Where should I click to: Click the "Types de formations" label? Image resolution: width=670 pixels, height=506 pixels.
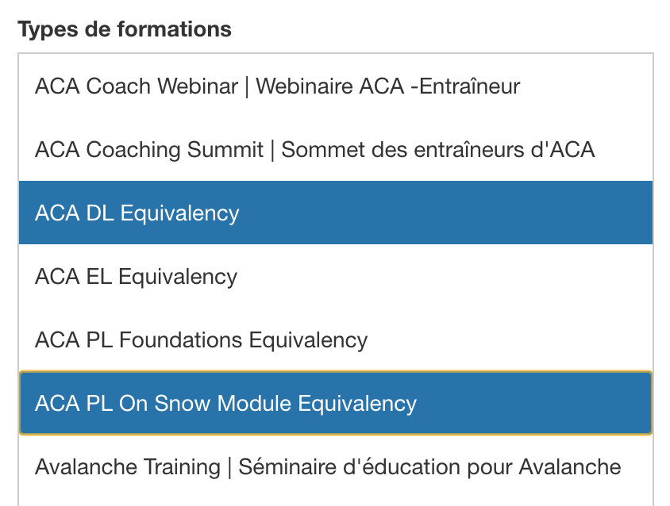click(x=125, y=29)
